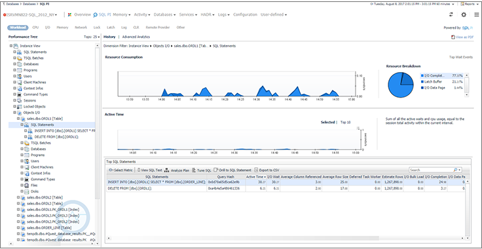Click the refresh icon in top bar
The width and height of the screenshot is (482, 249).
(x=451, y=14)
